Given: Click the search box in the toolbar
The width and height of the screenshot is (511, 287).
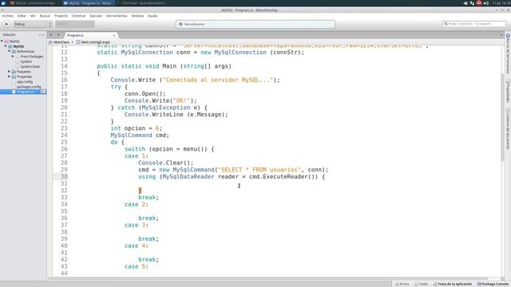Looking at the screenshot, I should tap(473, 24).
